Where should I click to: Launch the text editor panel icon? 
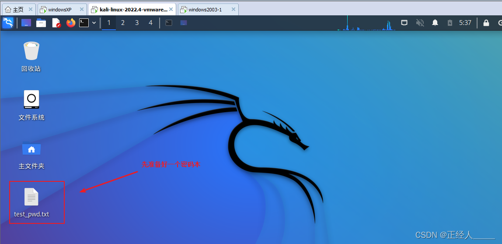pos(56,23)
